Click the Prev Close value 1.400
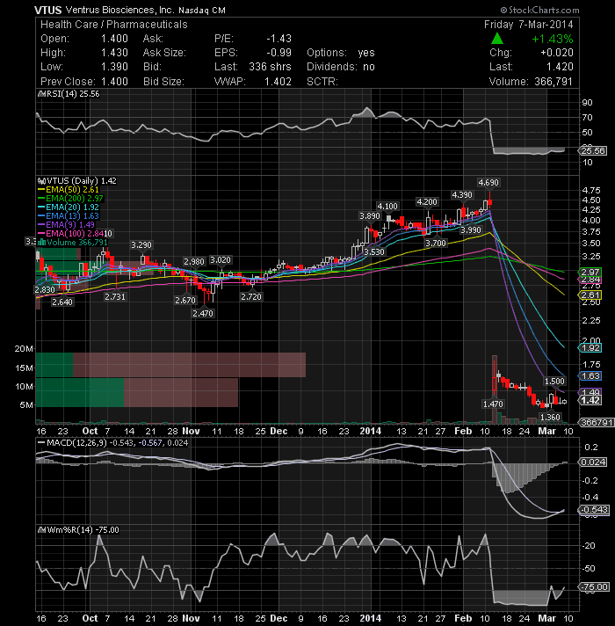The height and width of the screenshot is (626, 615). click(114, 82)
